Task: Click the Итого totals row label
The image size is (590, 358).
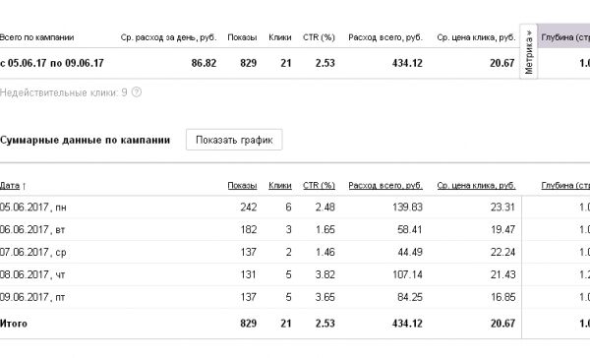Action: tap(14, 324)
